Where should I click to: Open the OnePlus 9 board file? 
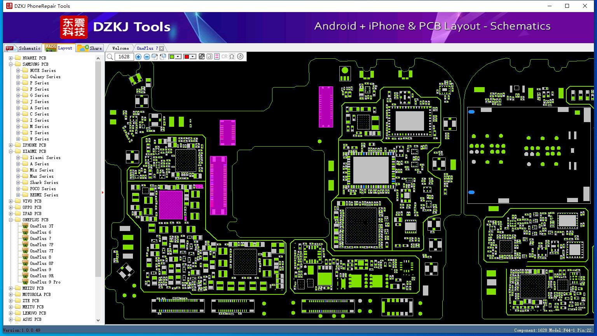40,270
